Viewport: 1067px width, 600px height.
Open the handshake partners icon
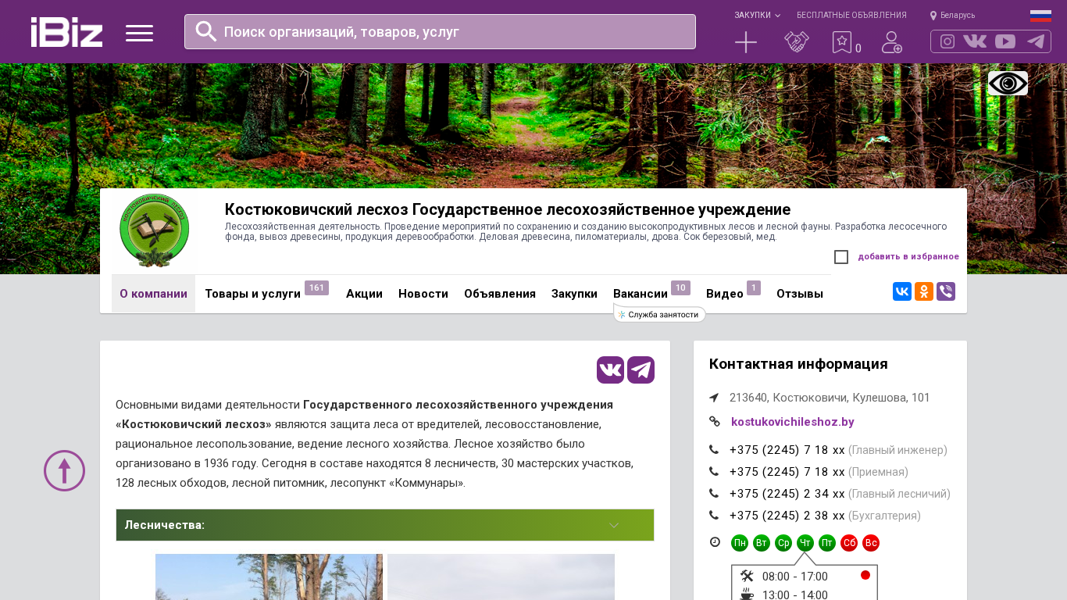[x=797, y=42]
